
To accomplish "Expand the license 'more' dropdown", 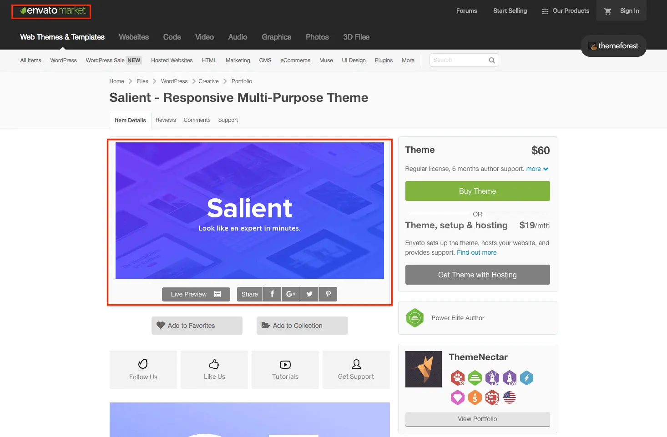I will point(537,169).
